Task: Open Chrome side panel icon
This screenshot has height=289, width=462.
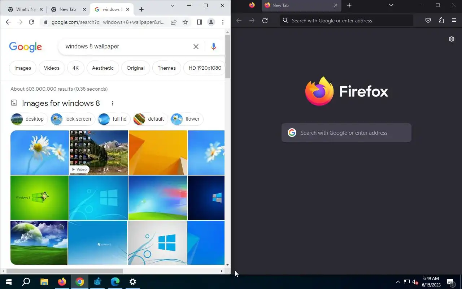Action: pos(199,22)
